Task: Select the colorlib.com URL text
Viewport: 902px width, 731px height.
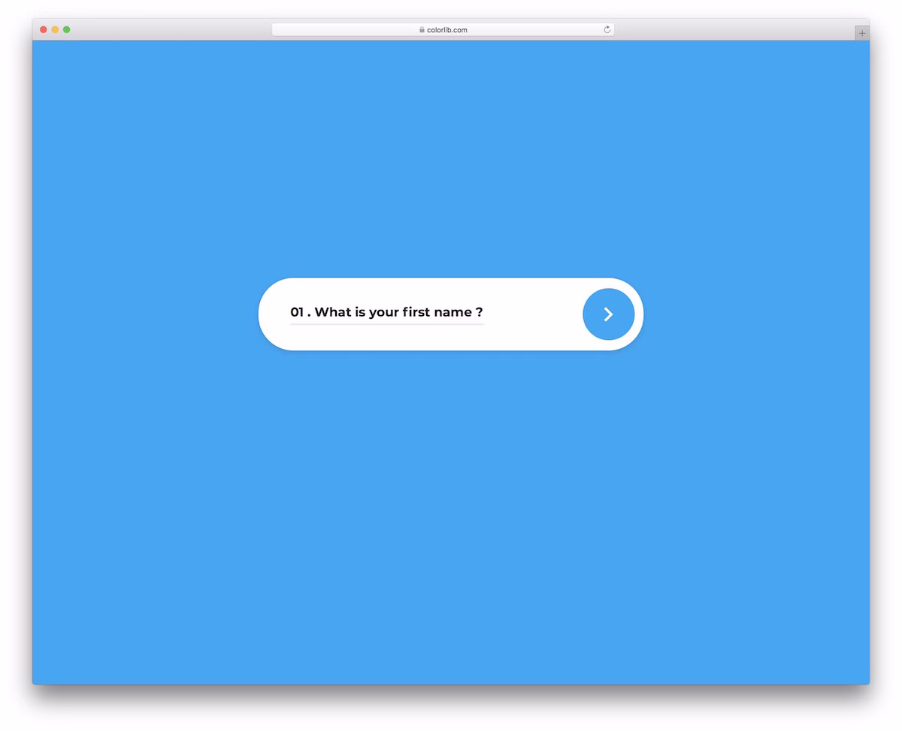Action: [x=446, y=30]
